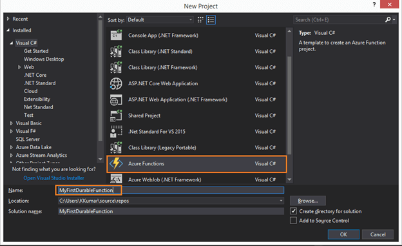Expand the Recent section
The width and height of the screenshot is (402, 246).
pyautogui.click(x=8, y=19)
